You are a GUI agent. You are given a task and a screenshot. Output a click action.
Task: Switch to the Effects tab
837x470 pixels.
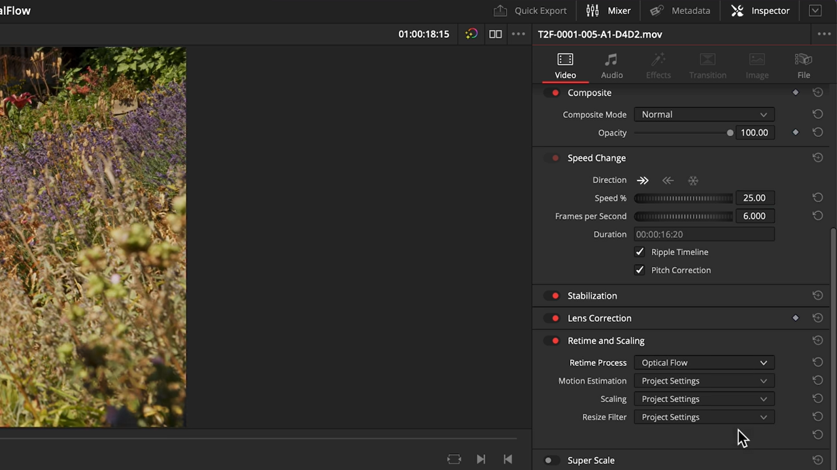tap(658, 66)
